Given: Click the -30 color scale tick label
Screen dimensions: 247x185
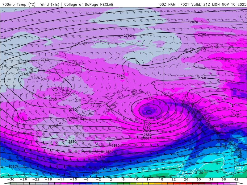Looking at the screenshot, I should click(11, 179).
